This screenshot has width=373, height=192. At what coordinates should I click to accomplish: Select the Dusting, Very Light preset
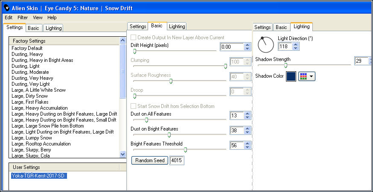(31, 84)
